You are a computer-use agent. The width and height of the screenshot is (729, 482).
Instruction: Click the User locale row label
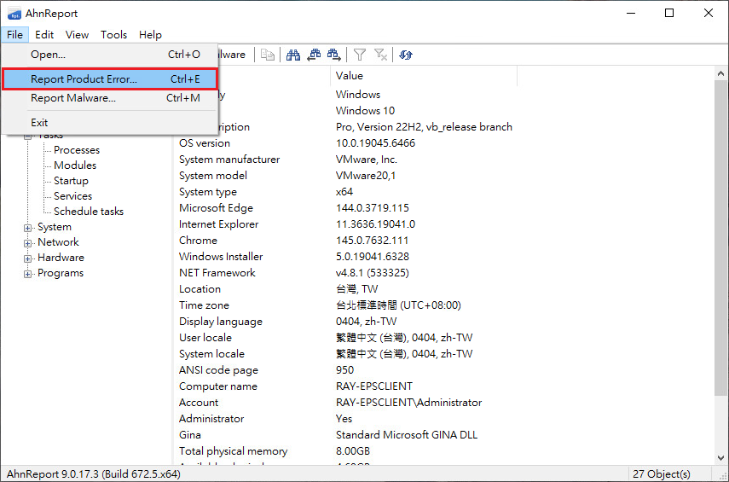point(205,338)
